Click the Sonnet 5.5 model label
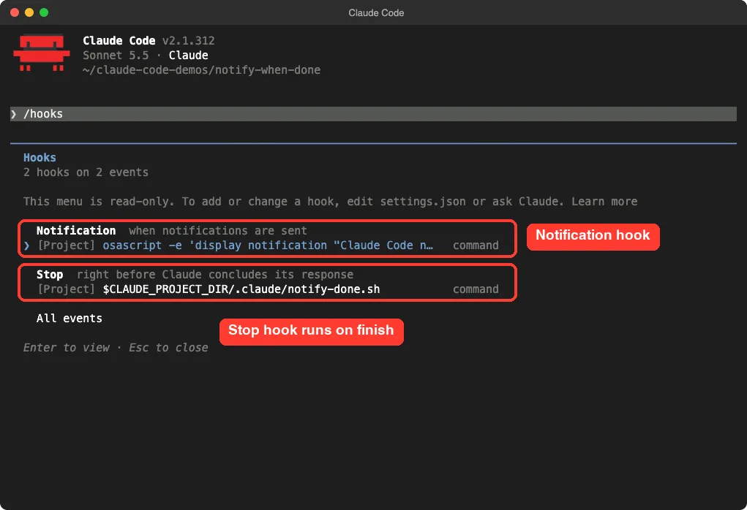Viewport: 747px width, 510px height. (x=116, y=56)
